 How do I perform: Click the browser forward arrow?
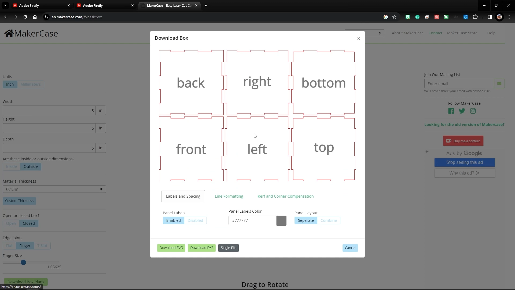tap(16, 17)
